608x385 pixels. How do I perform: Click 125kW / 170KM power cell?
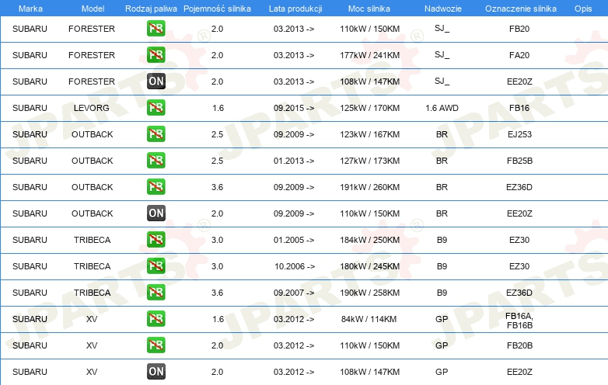pos(369,108)
